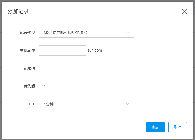Screen dimensions: 195x140
Task: Open the MX | 指向邮件服务器域名 select box
Action: [x=82, y=33]
